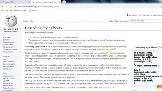This screenshot has width=162, height=91.
Task: Open Random article sidebar link
Action: 8,47
